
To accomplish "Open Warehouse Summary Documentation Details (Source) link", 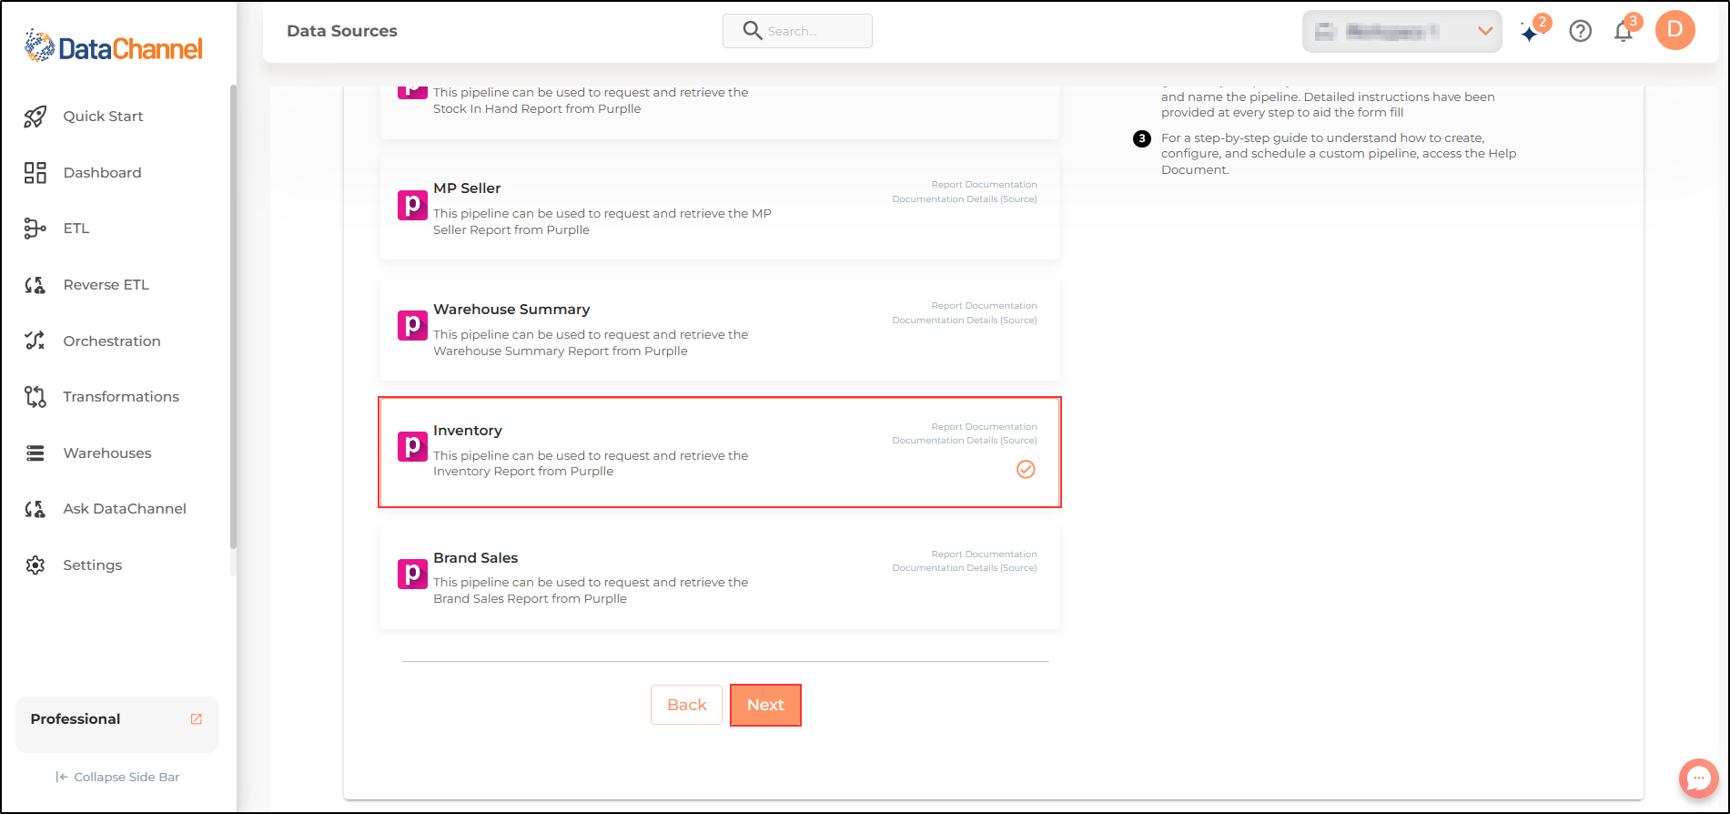I will [x=965, y=321].
